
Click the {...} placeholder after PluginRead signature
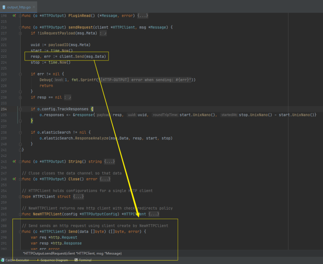coord(143,16)
